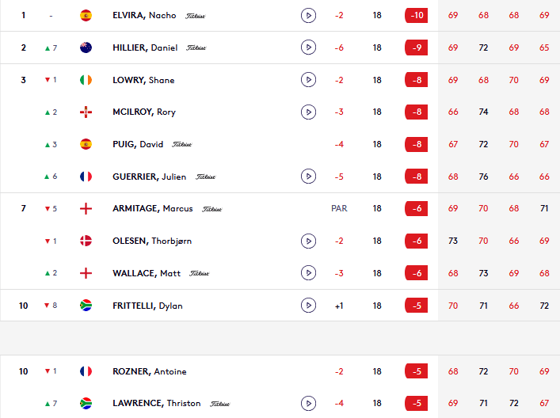This screenshot has width=560, height=418.
Task: Click Elvira's red -10 total score badge
Action: point(416,15)
